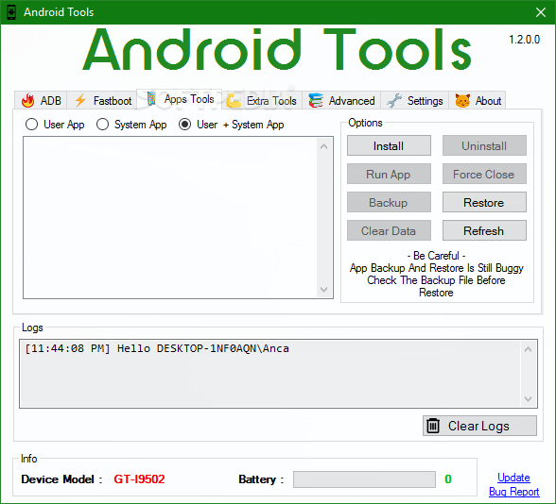Screen dimensions: 556x504
Task: Click the device model GT-I9502 text
Action: (139, 479)
